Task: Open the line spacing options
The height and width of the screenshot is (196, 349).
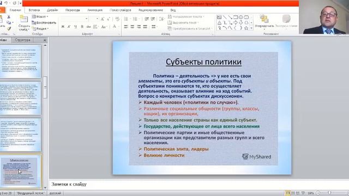Action: pyautogui.click(x=162, y=19)
